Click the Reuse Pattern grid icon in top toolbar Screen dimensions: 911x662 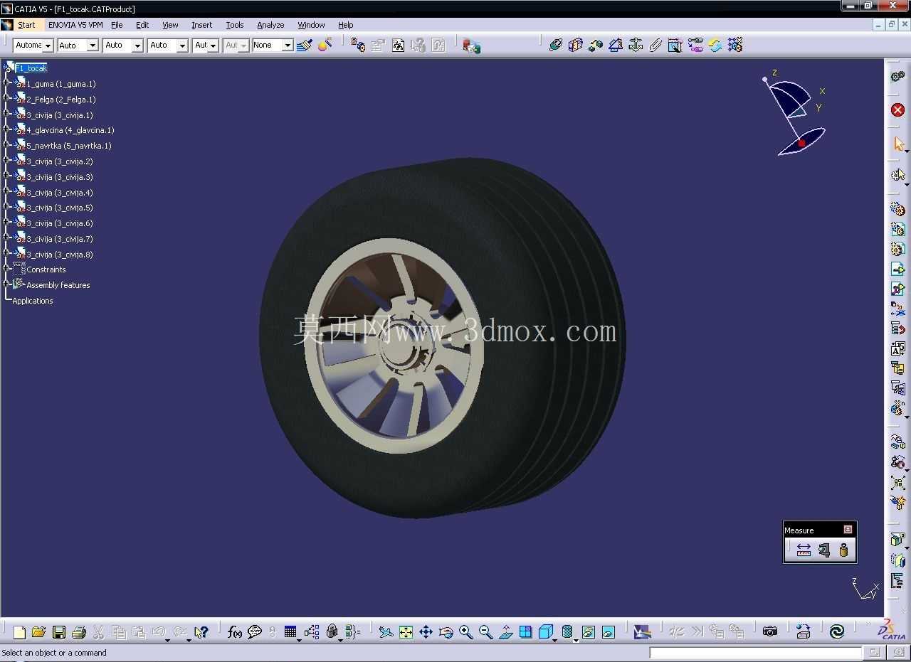[x=735, y=46]
